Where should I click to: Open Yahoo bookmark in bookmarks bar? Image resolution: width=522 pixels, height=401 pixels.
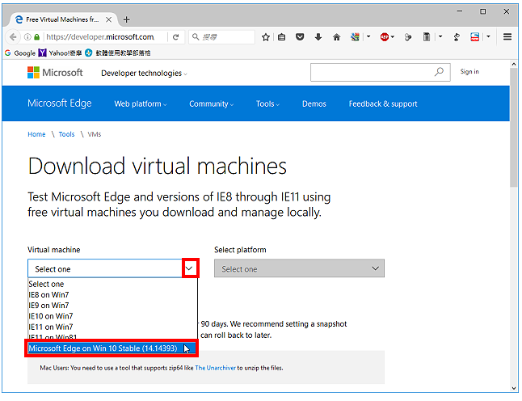(61, 53)
